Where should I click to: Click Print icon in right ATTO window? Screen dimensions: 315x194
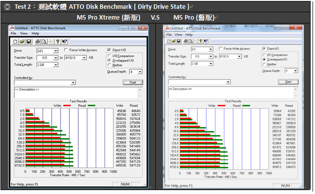186,41
